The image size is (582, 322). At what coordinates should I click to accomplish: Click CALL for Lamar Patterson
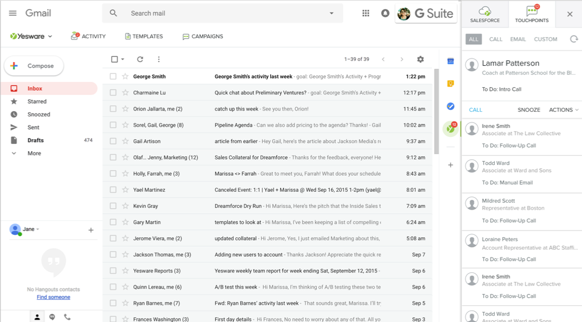click(476, 110)
